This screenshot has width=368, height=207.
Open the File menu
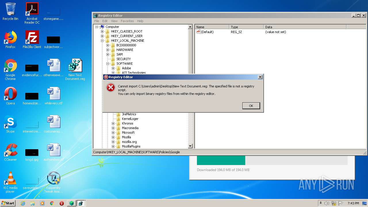97,21
